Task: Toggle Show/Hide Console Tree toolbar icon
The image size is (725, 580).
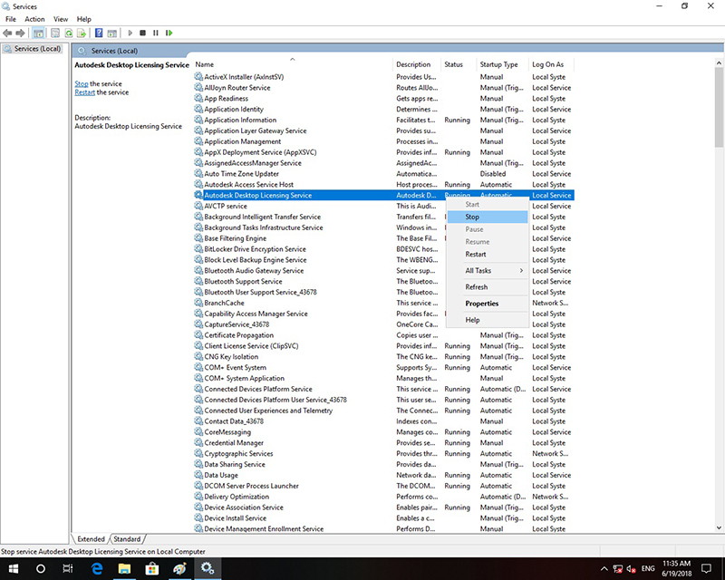Action: point(38,33)
